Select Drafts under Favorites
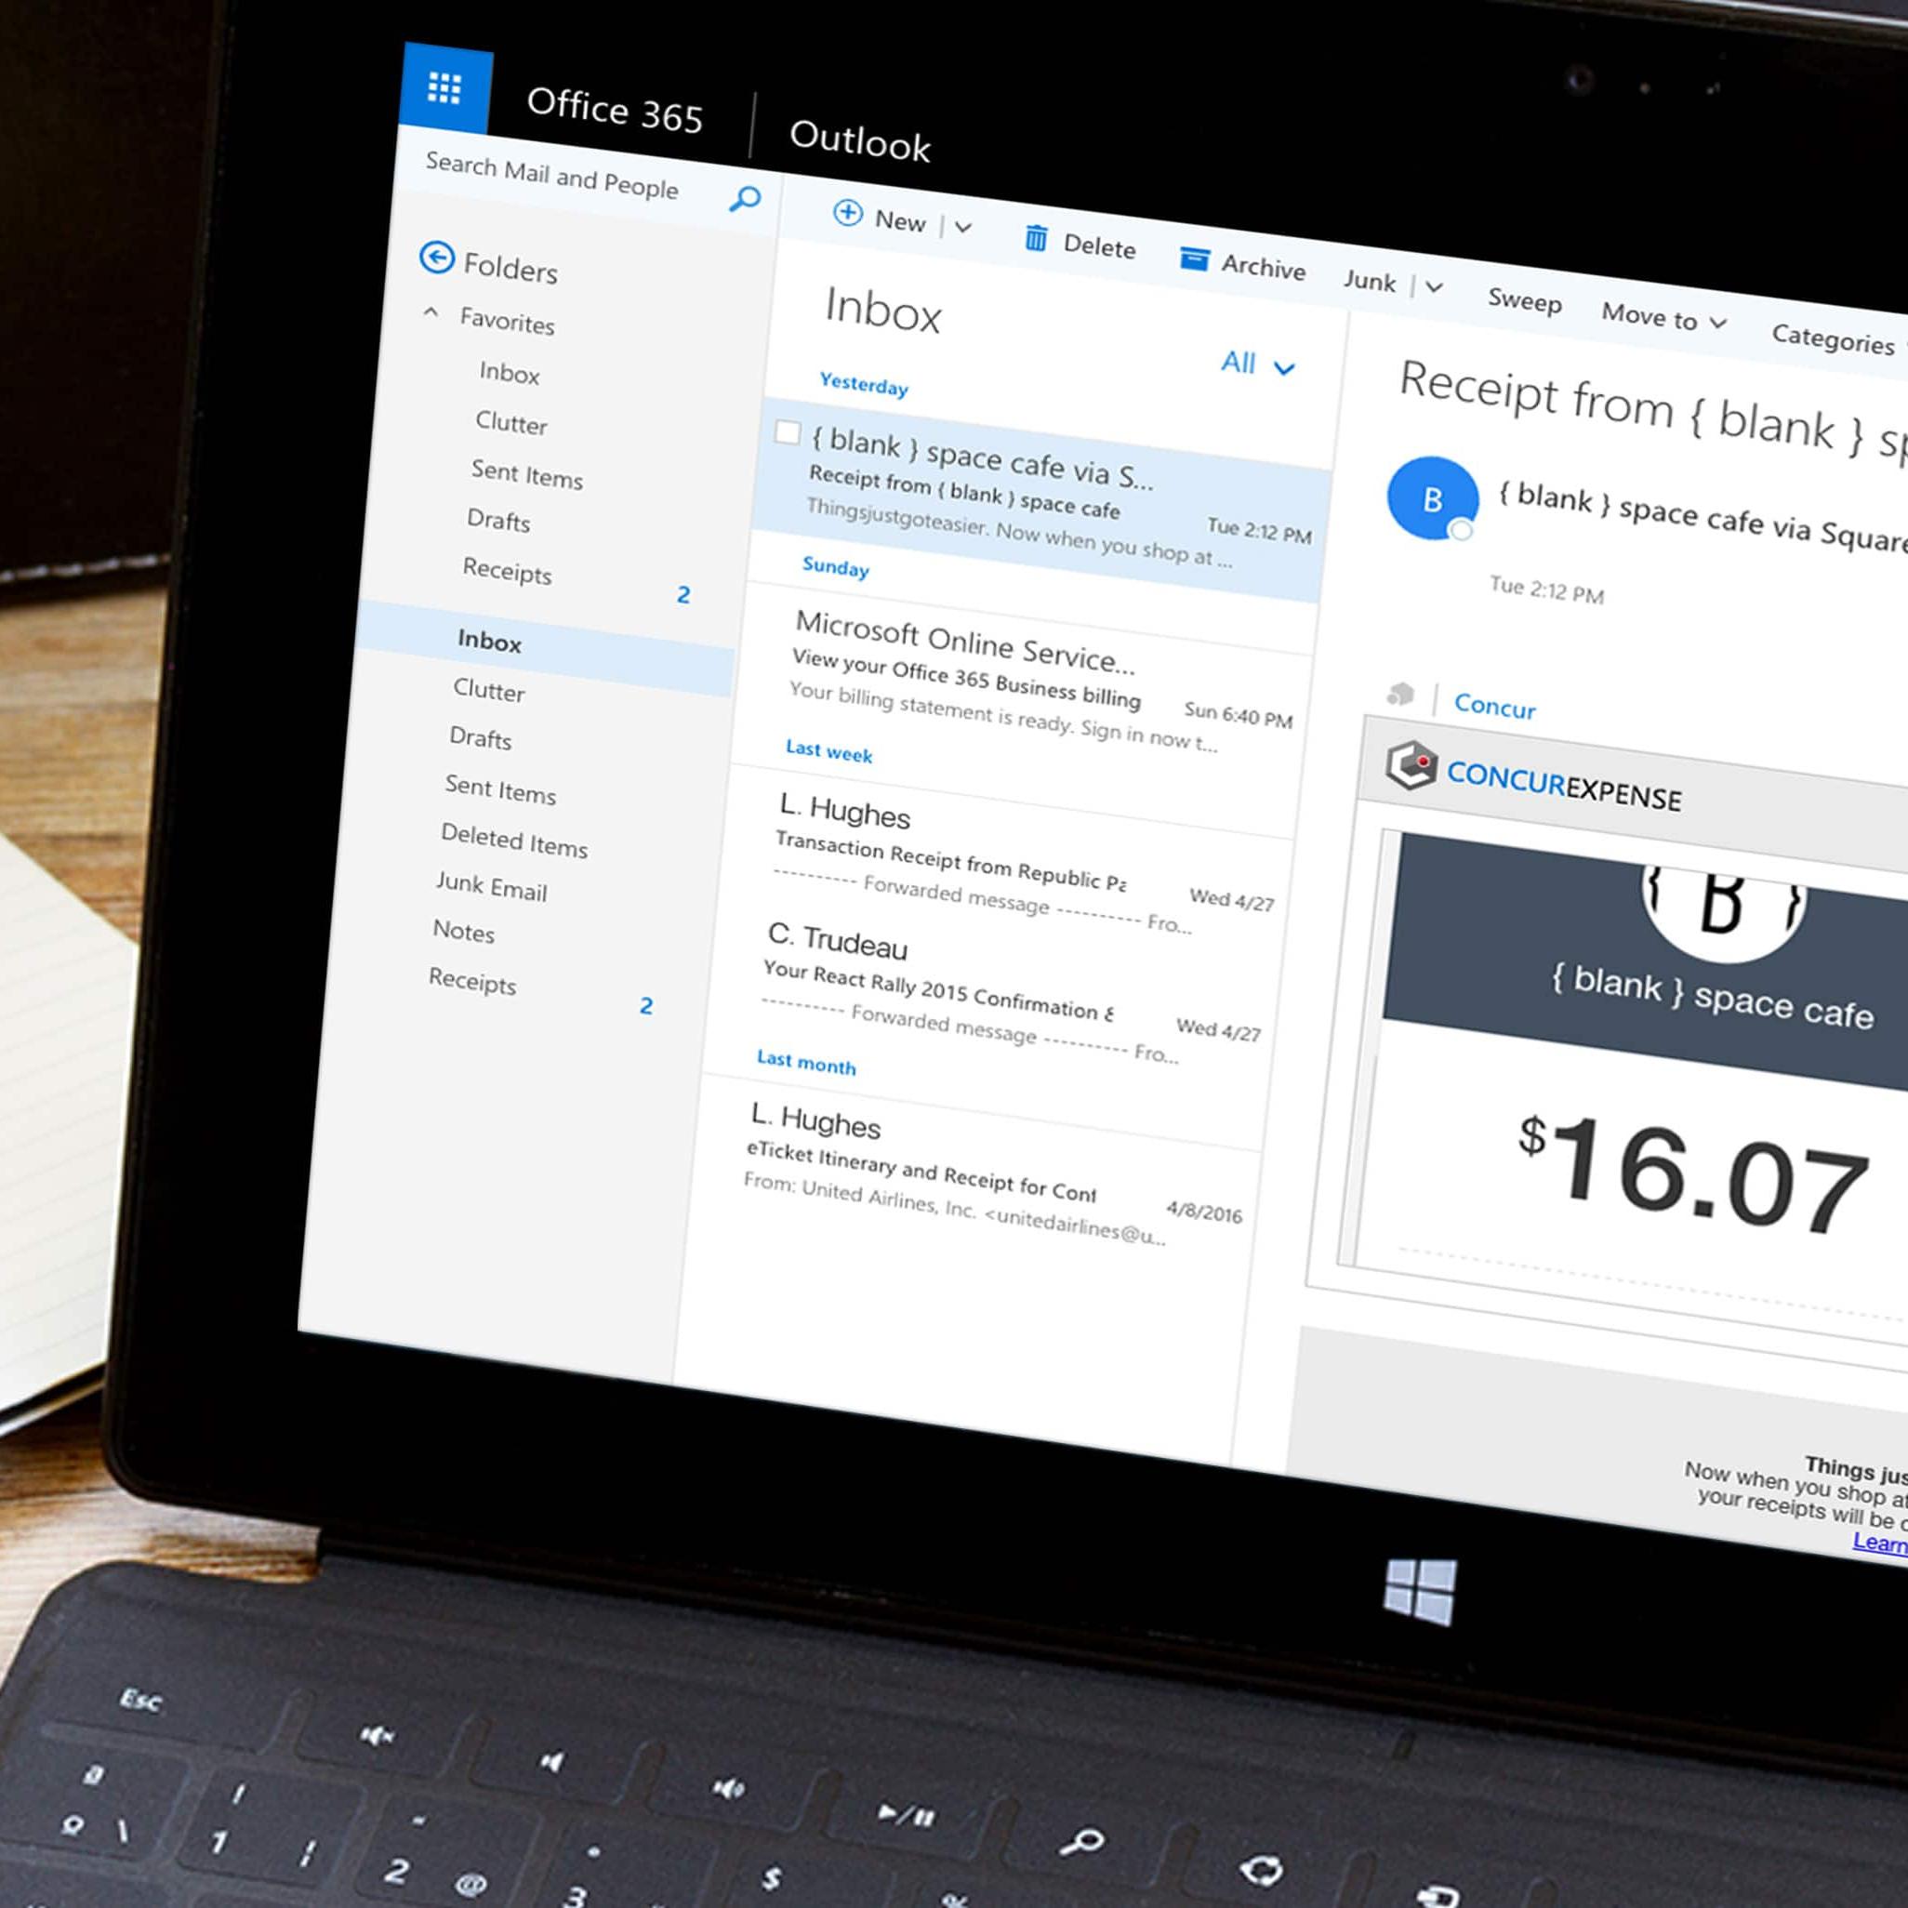1908x1908 pixels. (x=497, y=521)
